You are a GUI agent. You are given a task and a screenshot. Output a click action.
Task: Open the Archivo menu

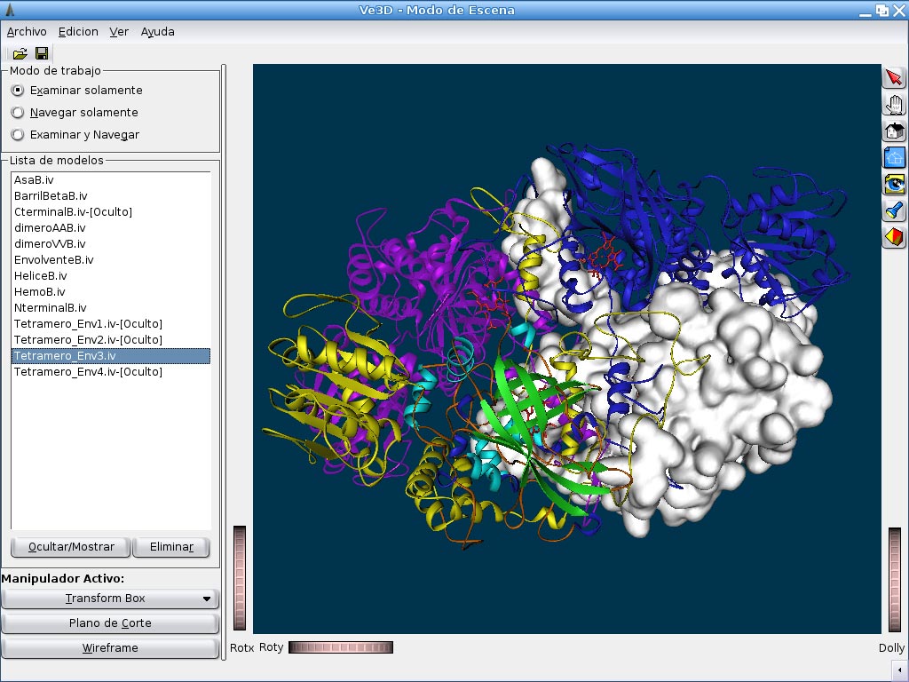coord(27,31)
